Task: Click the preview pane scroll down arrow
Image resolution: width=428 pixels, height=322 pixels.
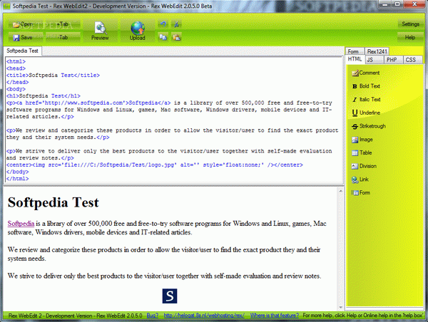Action: [x=340, y=307]
